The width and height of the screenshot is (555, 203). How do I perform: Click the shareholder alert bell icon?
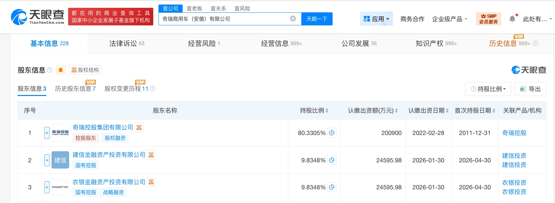(x=61, y=70)
